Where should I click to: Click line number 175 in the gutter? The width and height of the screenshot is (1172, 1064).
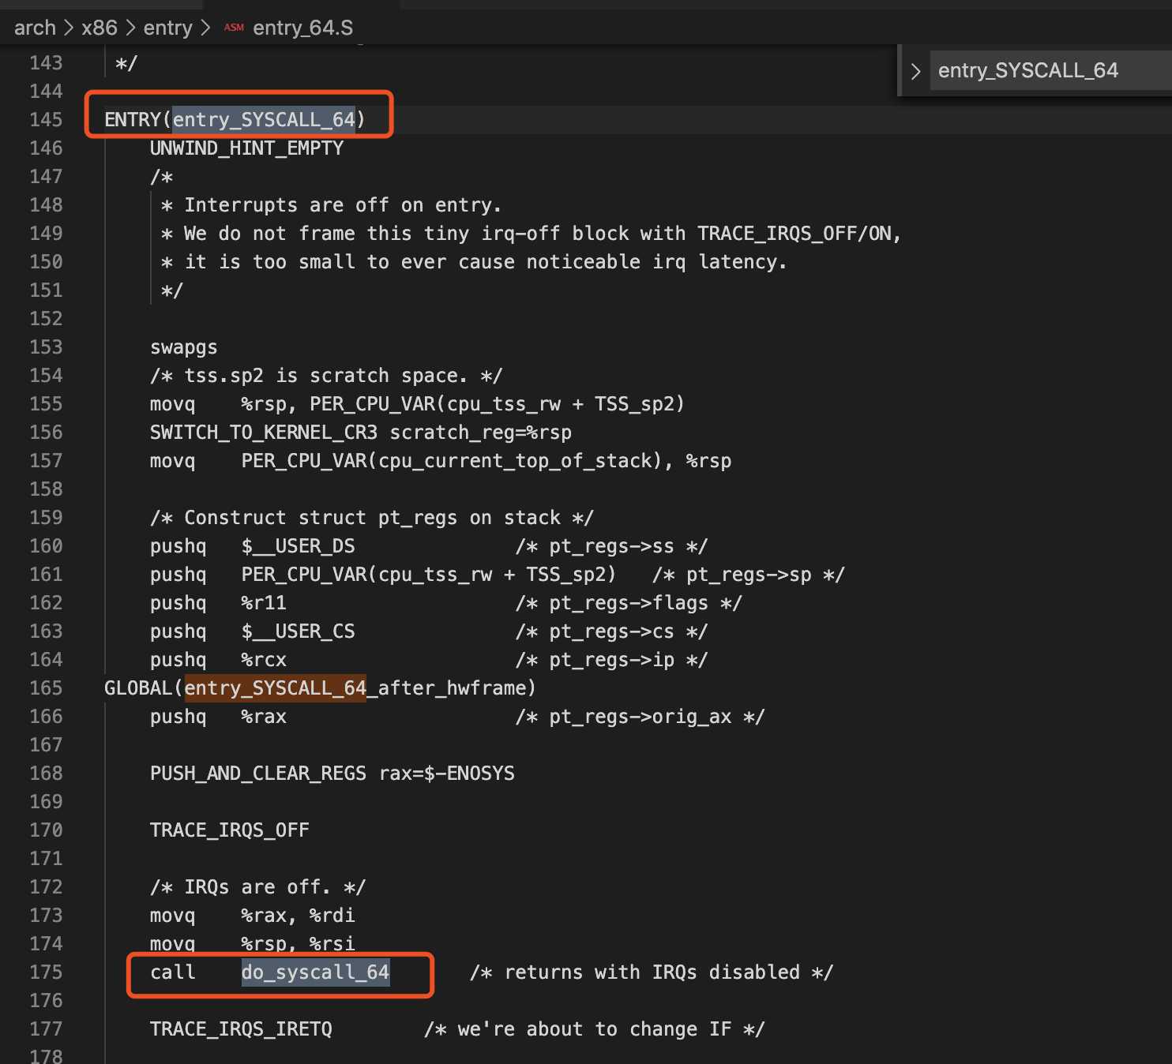point(46,972)
